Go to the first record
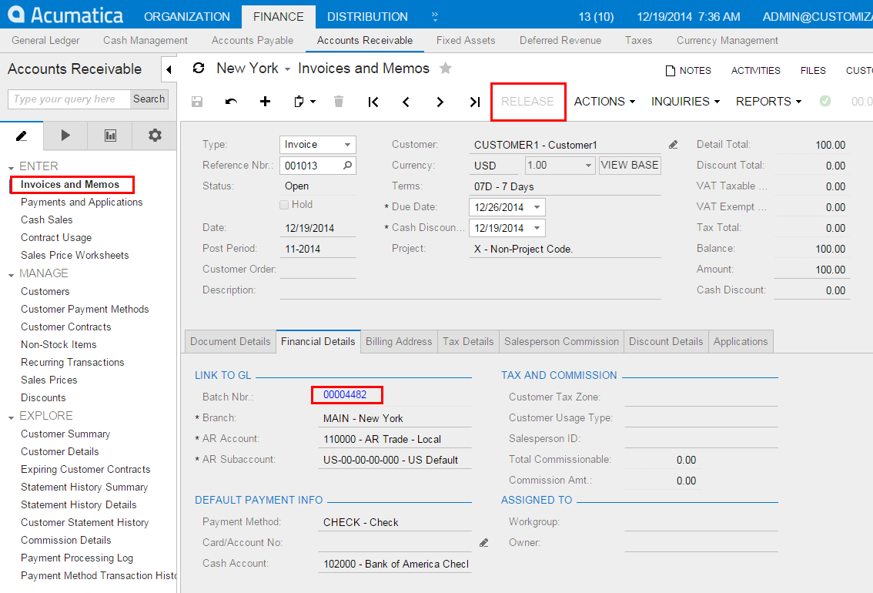873x593 pixels. [x=373, y=102]
